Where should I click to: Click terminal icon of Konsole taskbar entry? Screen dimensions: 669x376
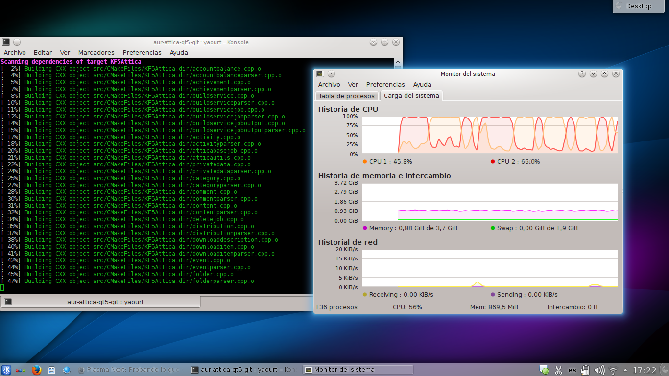click(x=195, y=370)
